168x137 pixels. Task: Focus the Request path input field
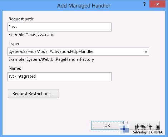59,27
